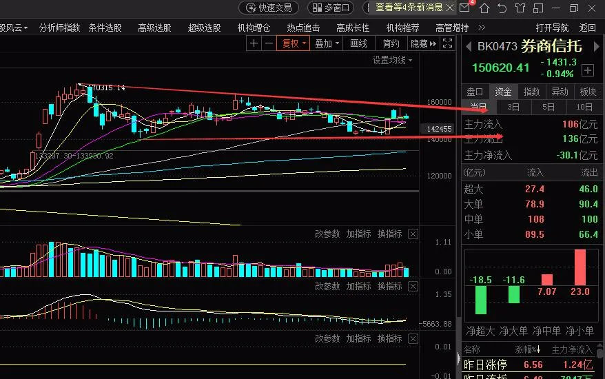Go to next sector with right arrow
Viewport: 605px width, 379px height.
[x=597, y=47]
